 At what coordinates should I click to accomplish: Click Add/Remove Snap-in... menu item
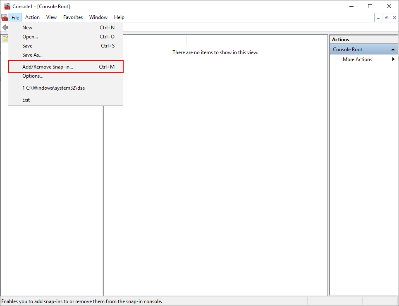click(66, 66)
